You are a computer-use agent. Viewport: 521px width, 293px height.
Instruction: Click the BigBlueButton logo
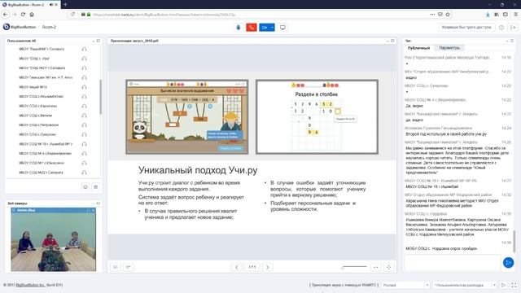(x=20, y=27)
